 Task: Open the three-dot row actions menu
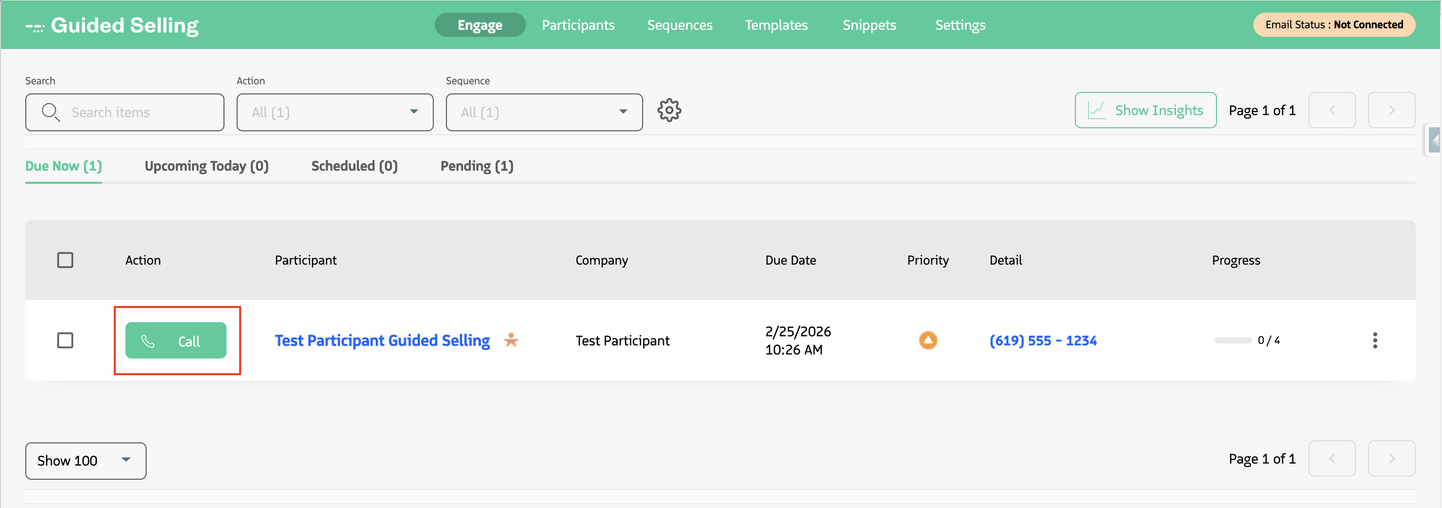point(1375,340)
